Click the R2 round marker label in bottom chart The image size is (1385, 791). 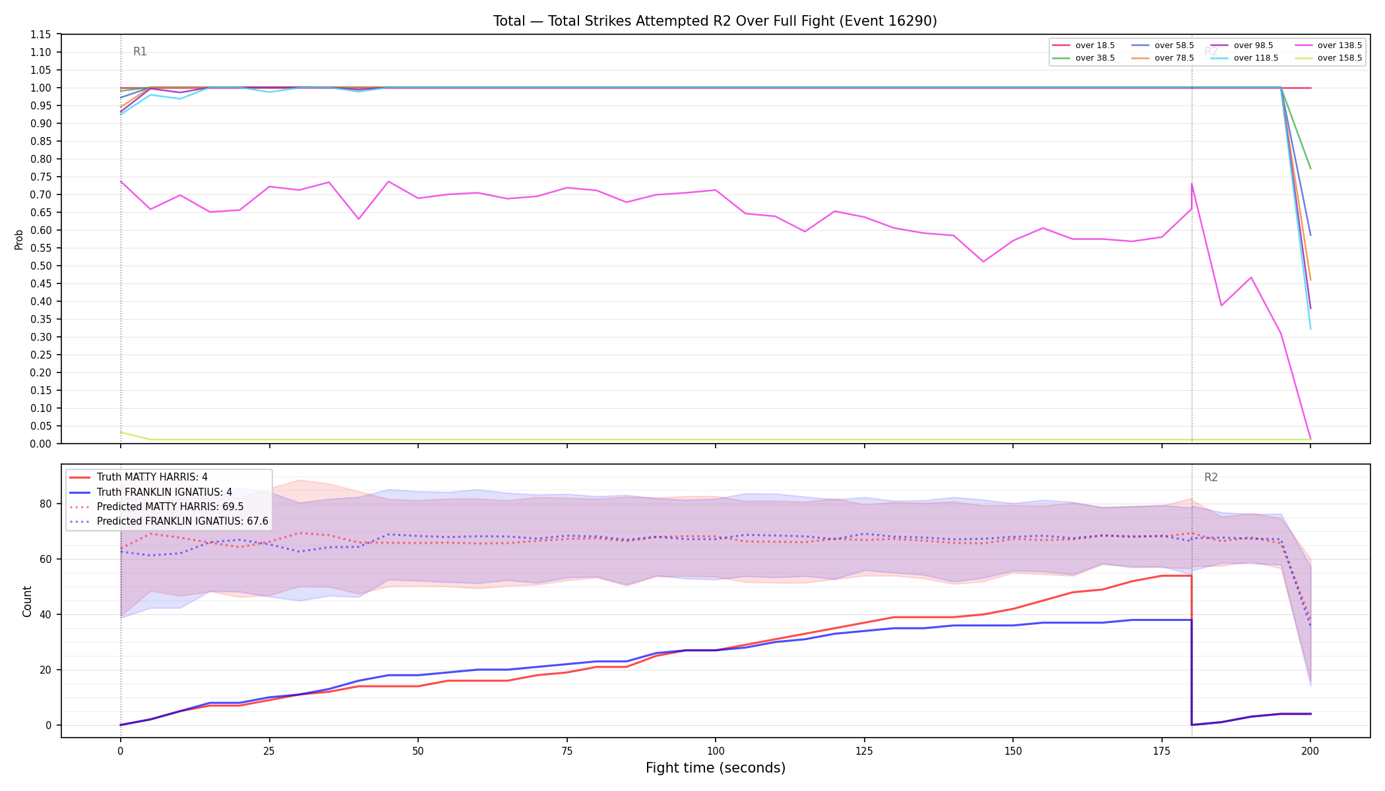pos(1211,477)
